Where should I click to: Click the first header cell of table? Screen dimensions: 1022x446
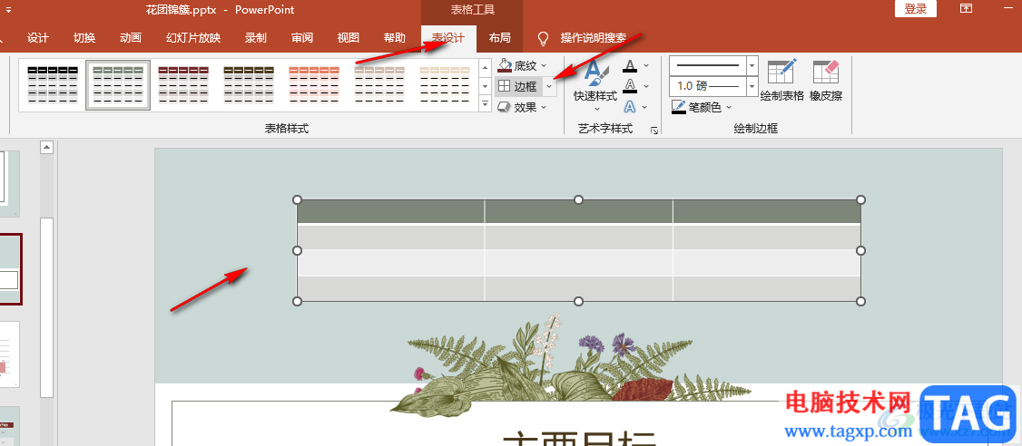(x=390, y=211)
